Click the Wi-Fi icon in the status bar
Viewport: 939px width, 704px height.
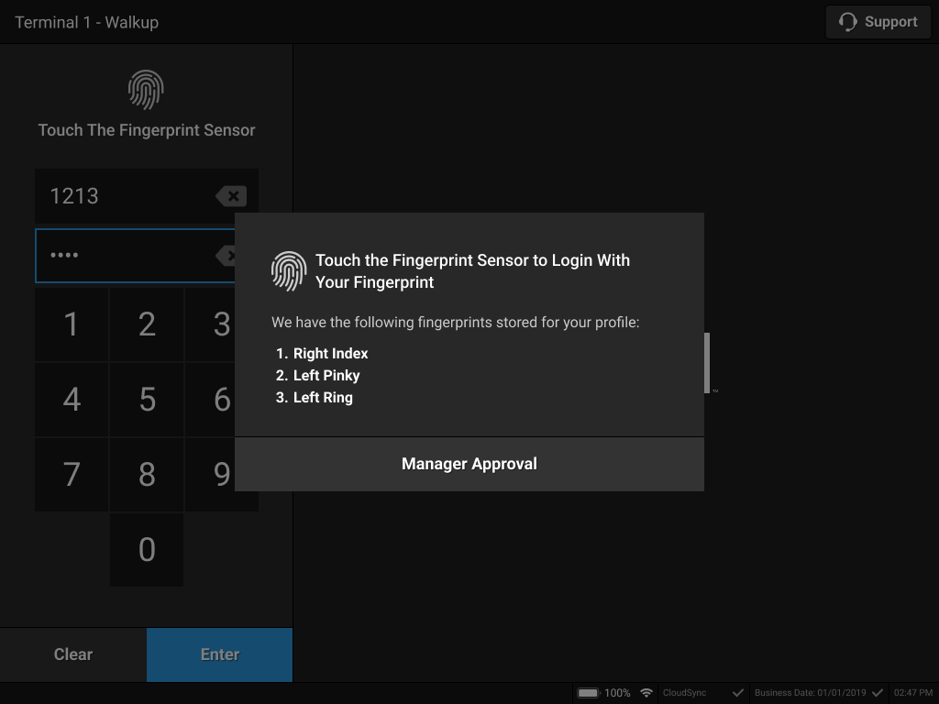tap(646, 692)
